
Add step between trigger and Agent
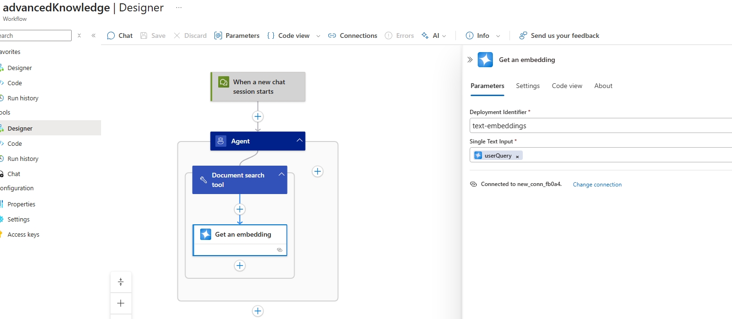pyautogui.click(x=258, y=116)
